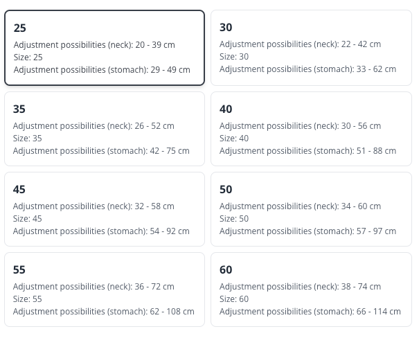The height and width of the screenshot is (338, 419).
Task: Select the size 45 option card
Action: pos(105,210)
